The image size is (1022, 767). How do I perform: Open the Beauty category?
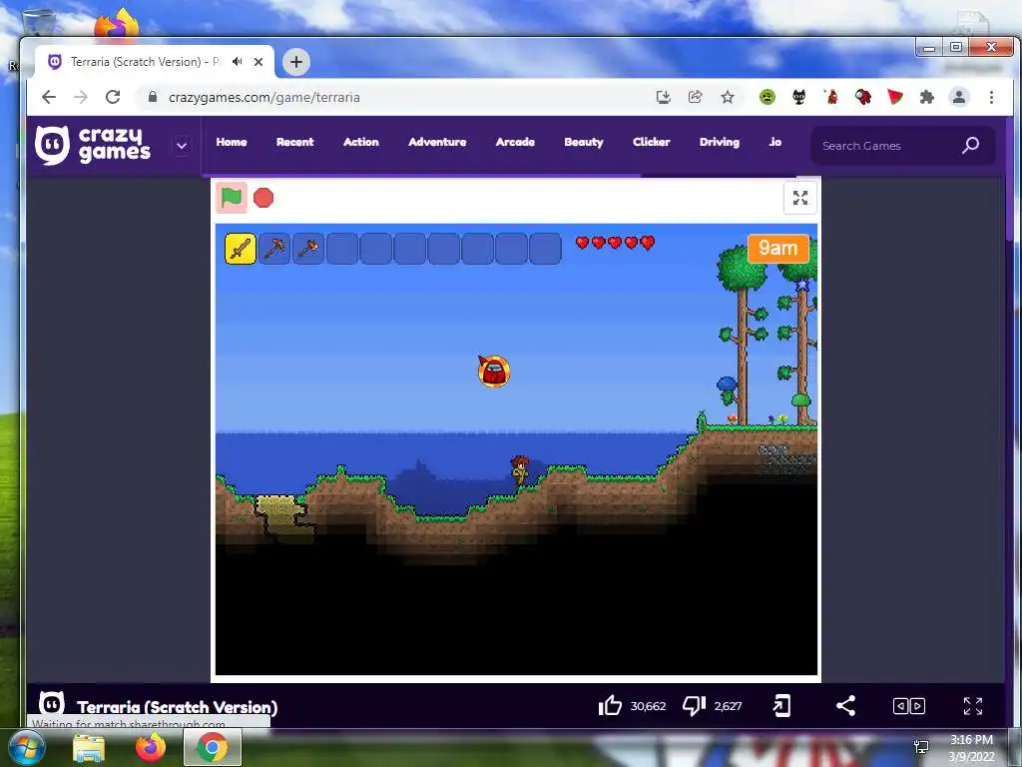click(x=583, y=142)
